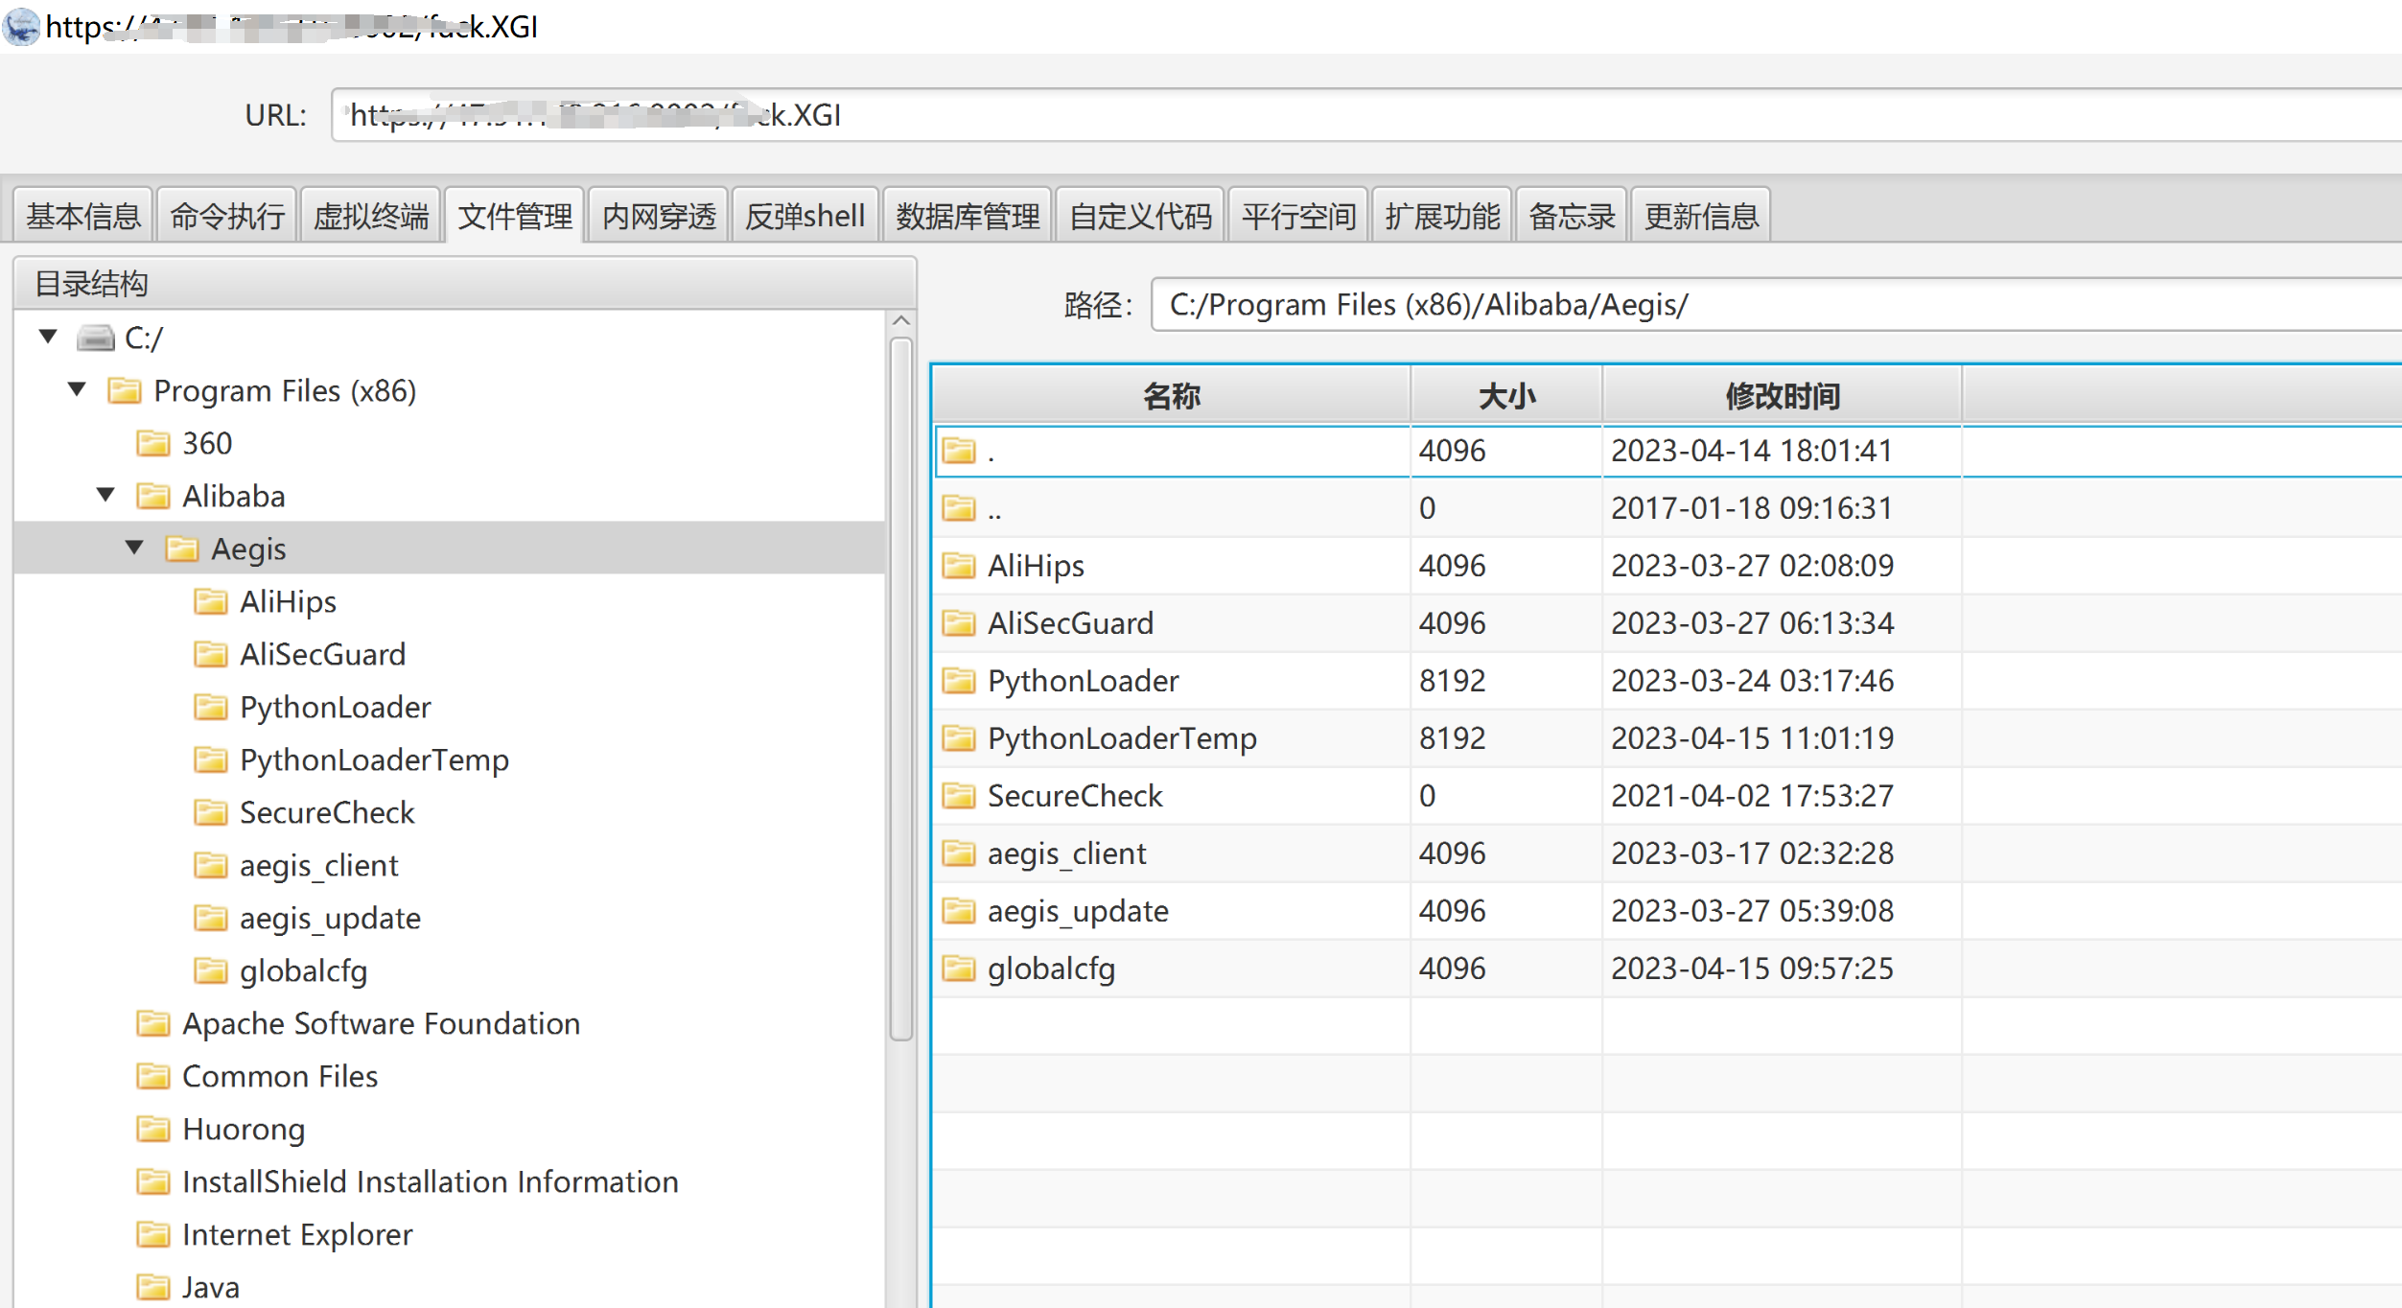Click the Huorong folder icon
This screenshot has height=1308, width=2402.
point(152,1129)
